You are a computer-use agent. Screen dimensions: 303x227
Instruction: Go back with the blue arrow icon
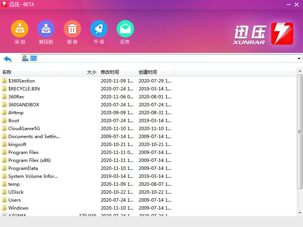click(8, 59)
